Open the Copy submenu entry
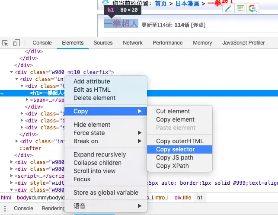 (106, 111)
